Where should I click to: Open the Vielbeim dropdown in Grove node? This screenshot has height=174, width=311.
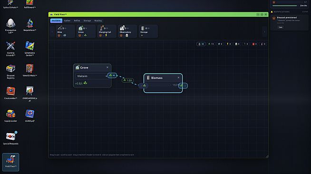92,76
